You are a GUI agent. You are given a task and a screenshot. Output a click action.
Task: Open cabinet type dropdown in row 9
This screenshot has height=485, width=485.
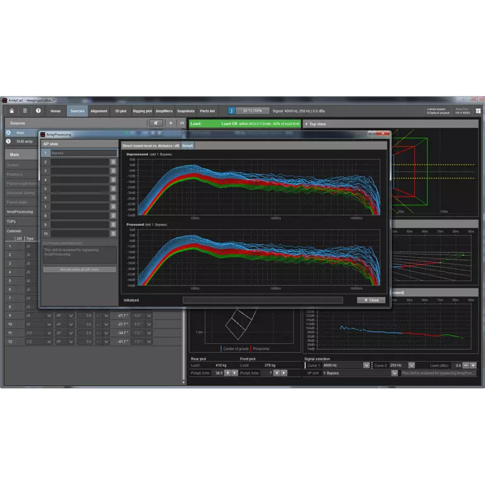[49, 316]
